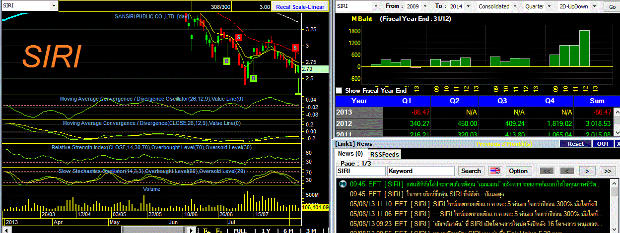Screen dimensions: 620x233
Task: Click the PR icon beside the first news item
Action: [342, 184]
